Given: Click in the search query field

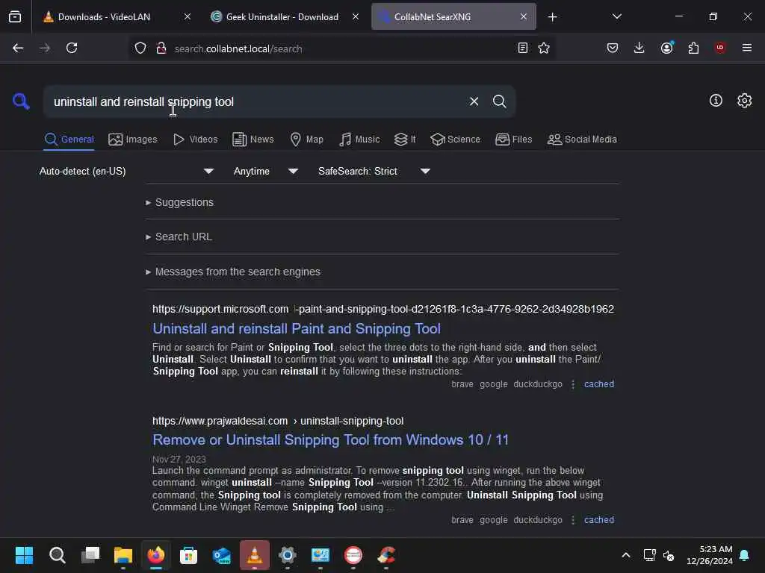Looking at the screenshot, I should (x=254, y=101).
